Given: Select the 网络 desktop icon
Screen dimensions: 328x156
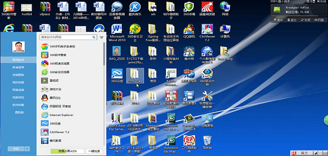Looking at the screenshot, I should (x=225, y=9).
